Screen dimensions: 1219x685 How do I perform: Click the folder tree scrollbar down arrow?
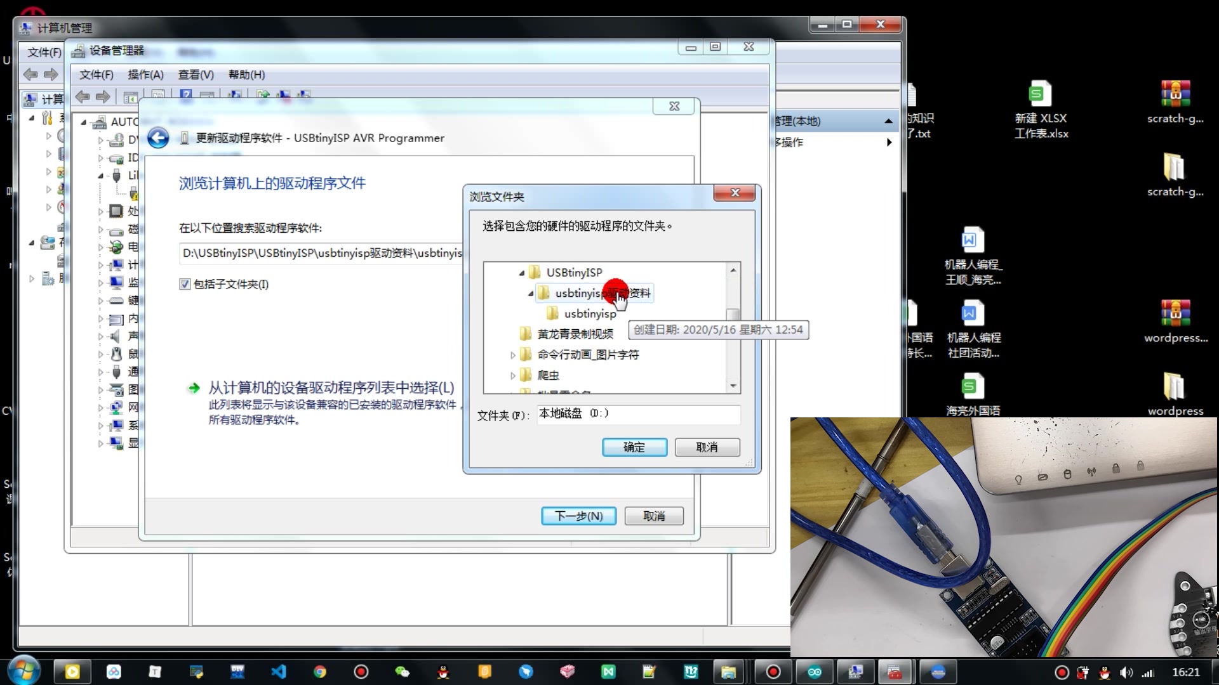point(733,386)
